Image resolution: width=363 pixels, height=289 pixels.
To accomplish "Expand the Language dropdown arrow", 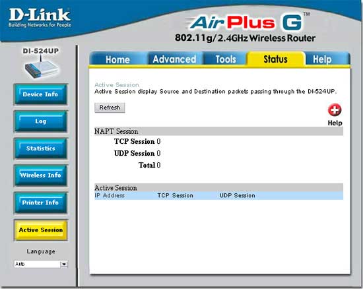I will [64, 264].
